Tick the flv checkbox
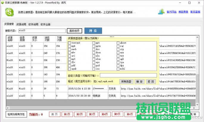The image size is (204, 122). click(x=69, y=62)
